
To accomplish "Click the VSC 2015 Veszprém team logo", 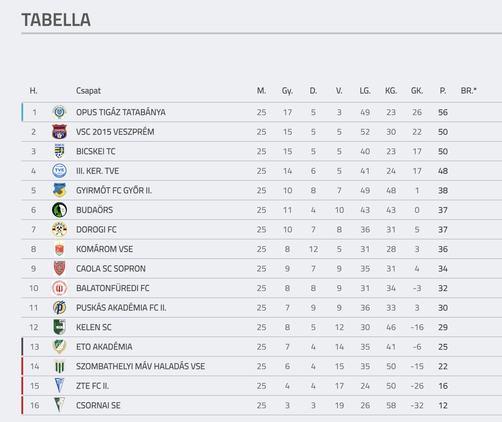I will point(59,132).
